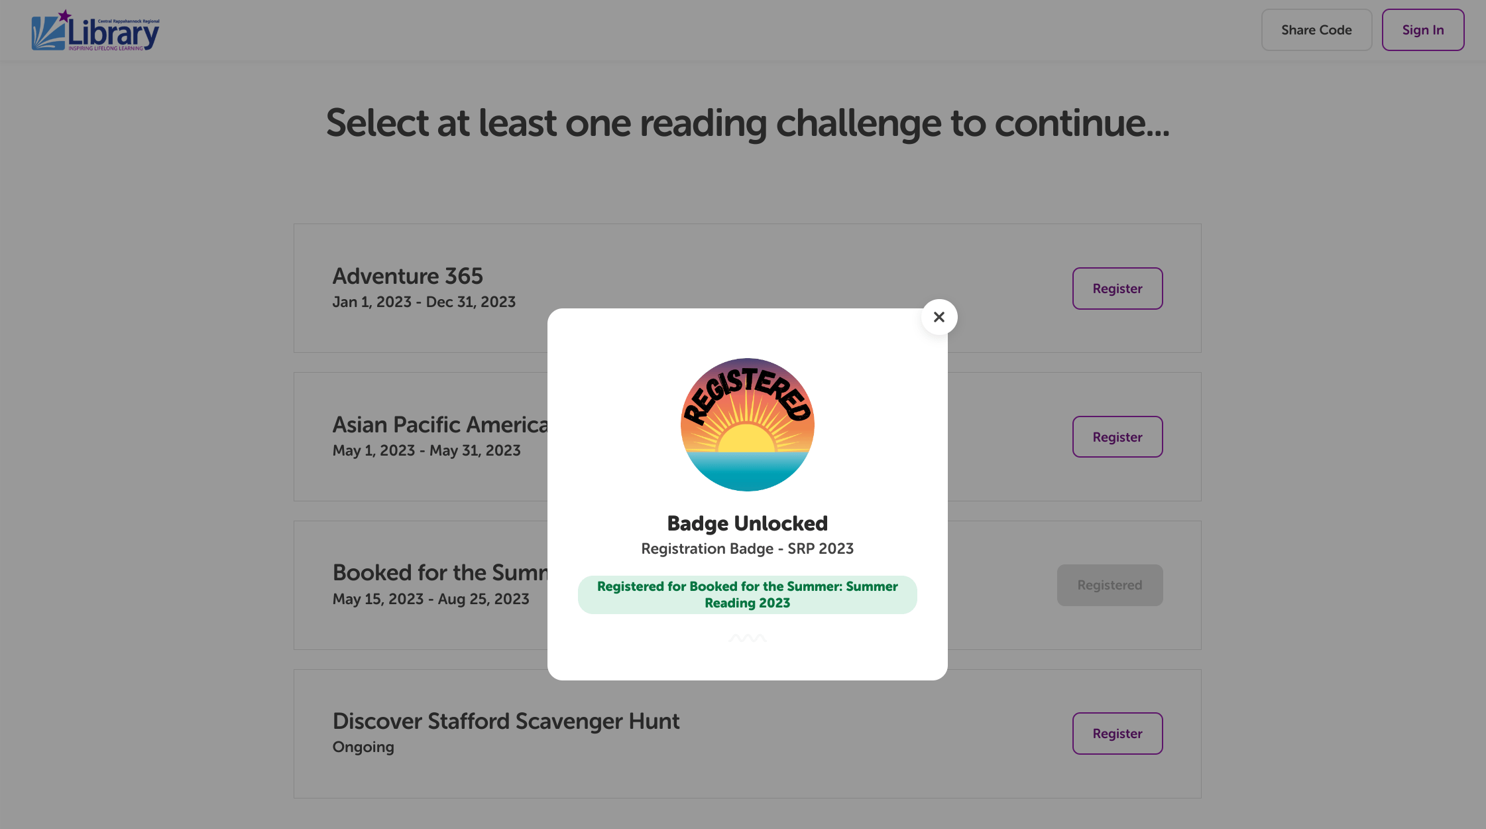Viewport: 1486px width, 829px height.
Task: Register for Discover Stafford Scavenger Hunt
Action: 1117,733
